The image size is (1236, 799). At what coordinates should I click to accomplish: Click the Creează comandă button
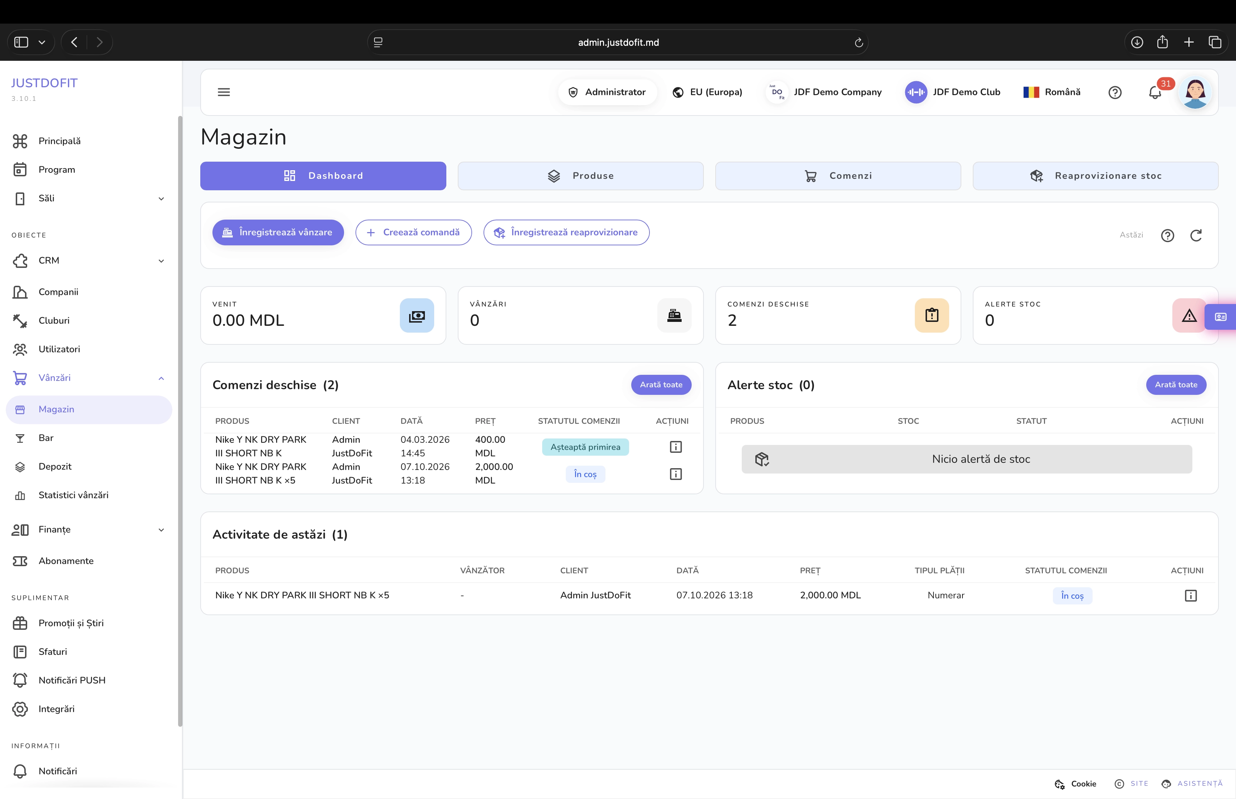coord(413,232)
